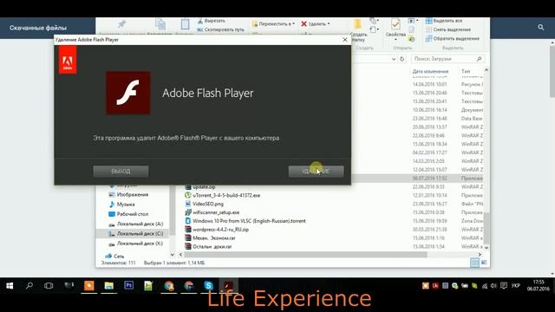Click the refresh button beside address bar

(x=402, y=59)
